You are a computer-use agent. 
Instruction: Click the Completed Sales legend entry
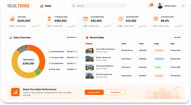tap(63, 52)
